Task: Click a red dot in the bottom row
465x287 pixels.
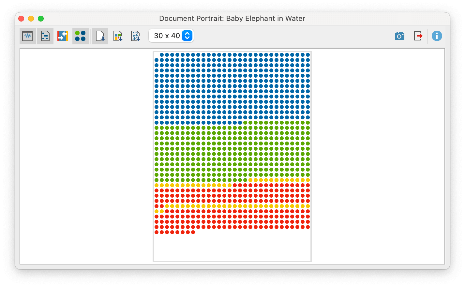Action: click(172, 232)
